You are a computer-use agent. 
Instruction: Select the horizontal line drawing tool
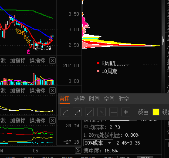tap(114, 112)
